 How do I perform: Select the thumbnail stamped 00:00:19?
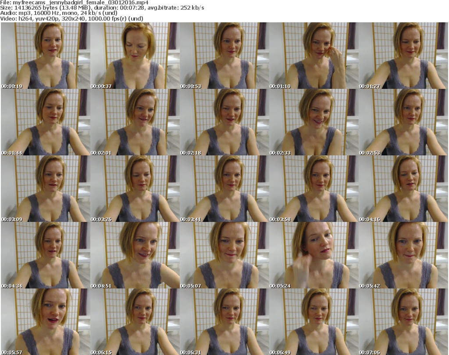pyautogui.click(x=46, y=56)
